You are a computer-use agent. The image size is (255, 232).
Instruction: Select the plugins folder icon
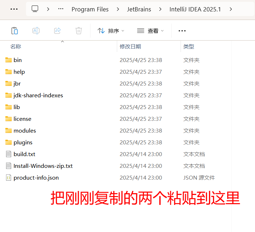click(x=9, y=142)
